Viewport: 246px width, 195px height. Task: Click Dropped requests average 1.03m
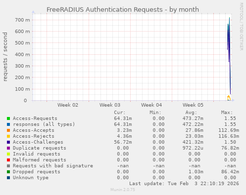pyautogui.click(x=196, y=172)
